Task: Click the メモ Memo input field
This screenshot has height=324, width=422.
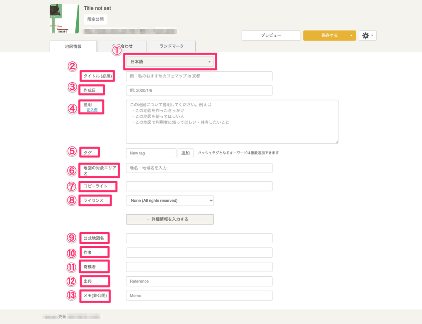Action: (x=199, y=296)
